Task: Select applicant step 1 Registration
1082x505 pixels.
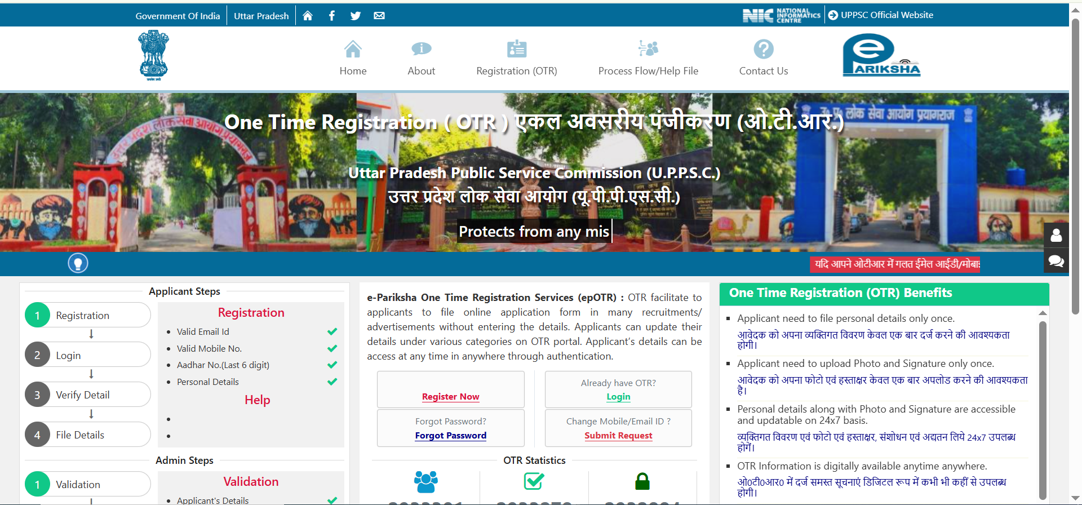Action: (88, 315)
